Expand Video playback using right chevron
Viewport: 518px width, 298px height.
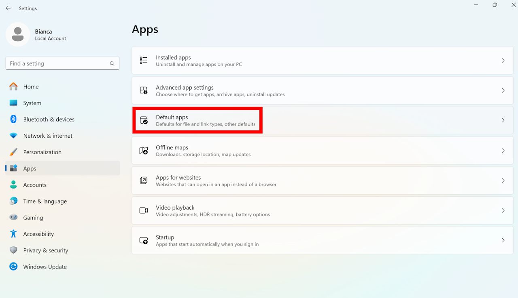tap(503, 210)
